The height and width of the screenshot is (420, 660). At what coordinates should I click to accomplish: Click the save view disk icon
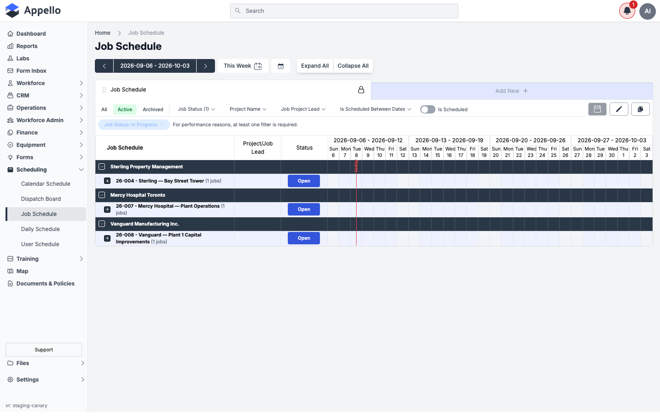(597, 109)
